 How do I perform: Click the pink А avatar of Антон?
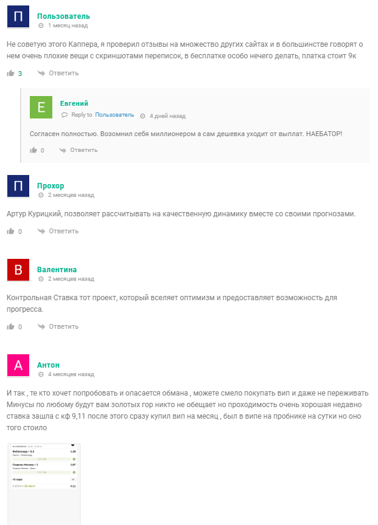tap(18, 365)
